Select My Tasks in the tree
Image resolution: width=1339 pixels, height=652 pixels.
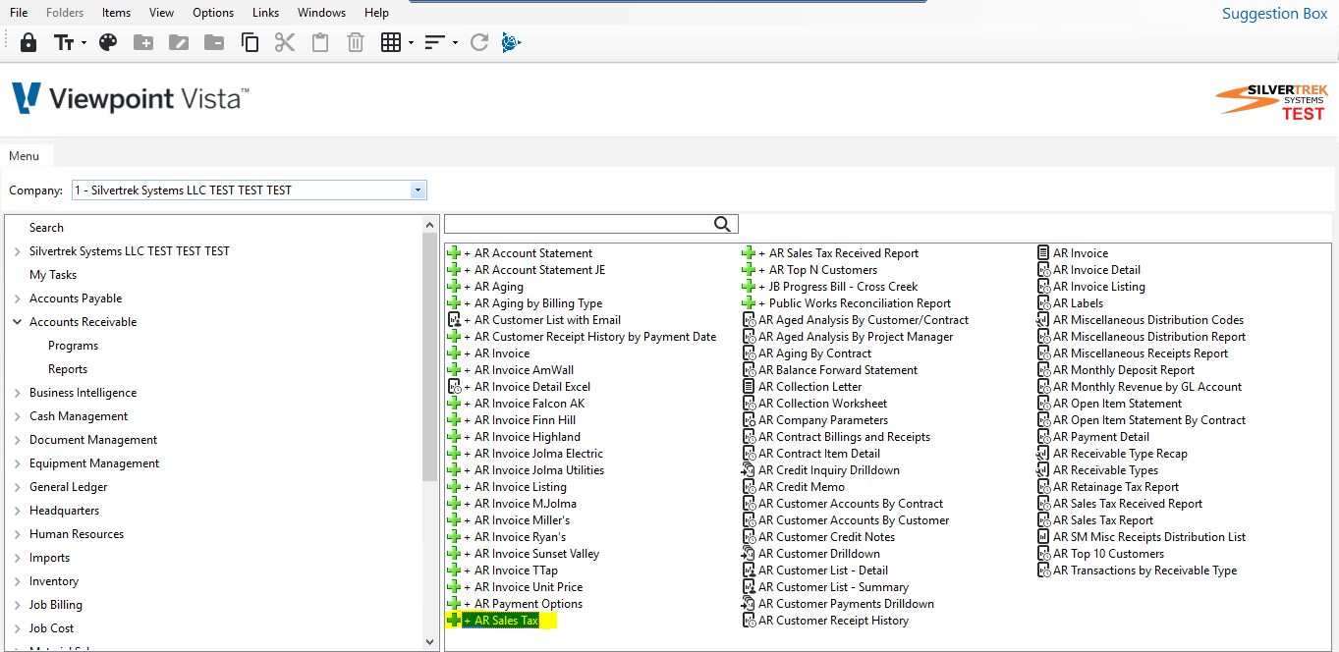pos(53,275)
